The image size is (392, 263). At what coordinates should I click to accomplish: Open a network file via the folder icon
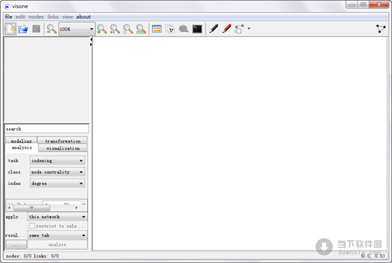coord(24,29)
